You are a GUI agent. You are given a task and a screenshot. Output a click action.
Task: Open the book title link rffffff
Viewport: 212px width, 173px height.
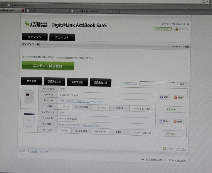[x=62, y=89]
